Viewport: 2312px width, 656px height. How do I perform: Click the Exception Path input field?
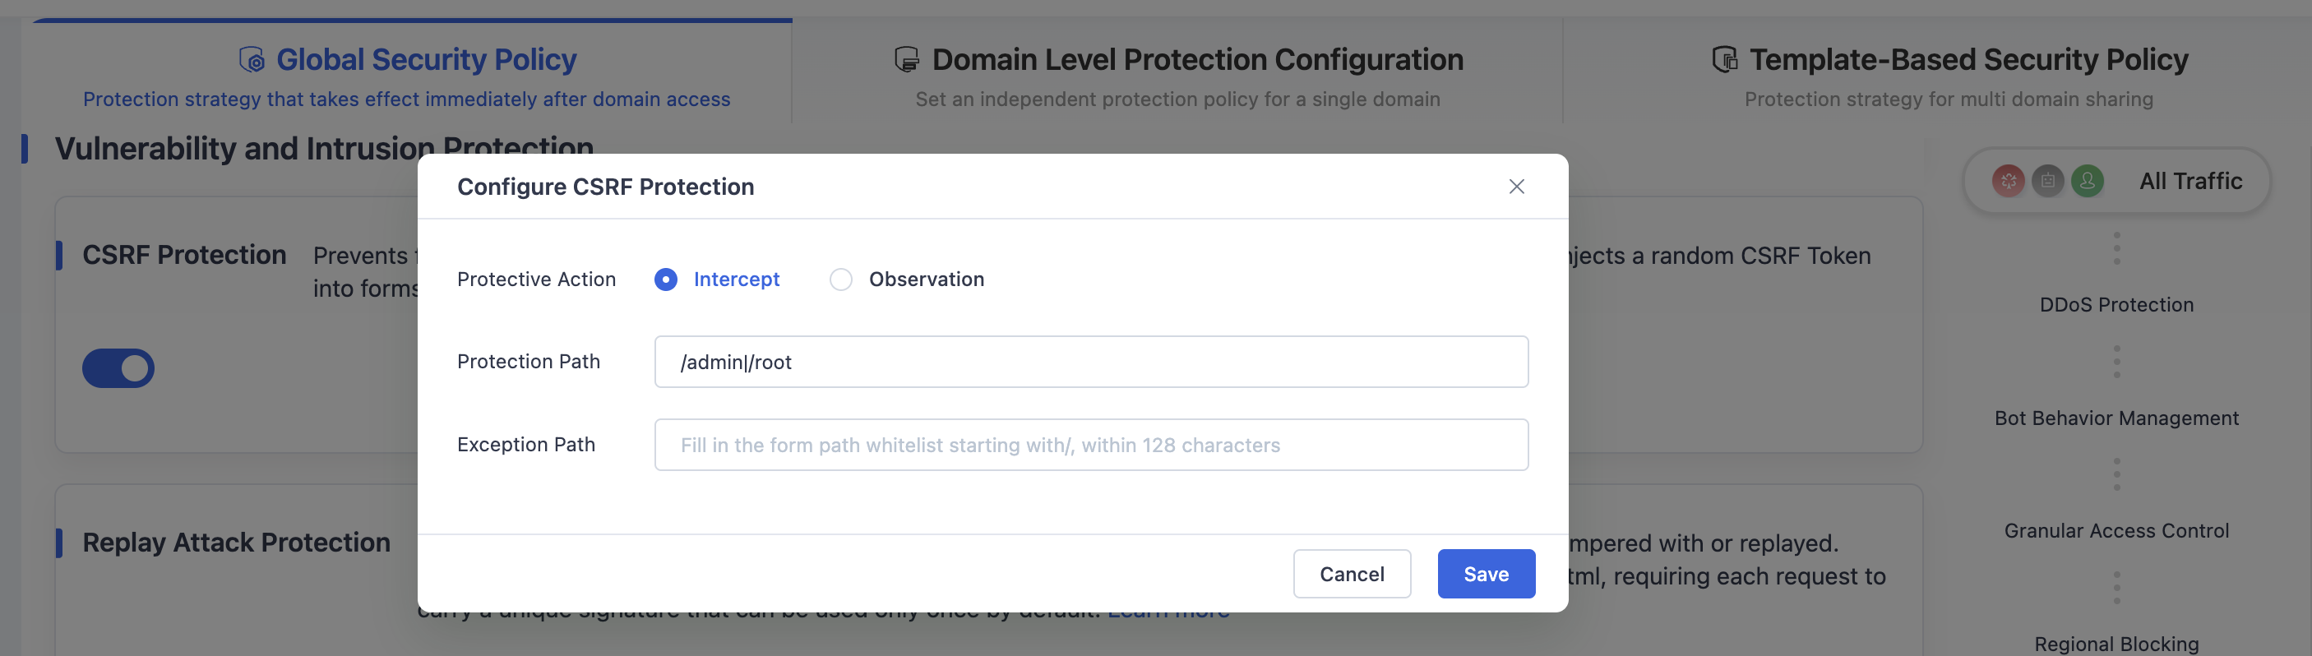coord(1090,444)
